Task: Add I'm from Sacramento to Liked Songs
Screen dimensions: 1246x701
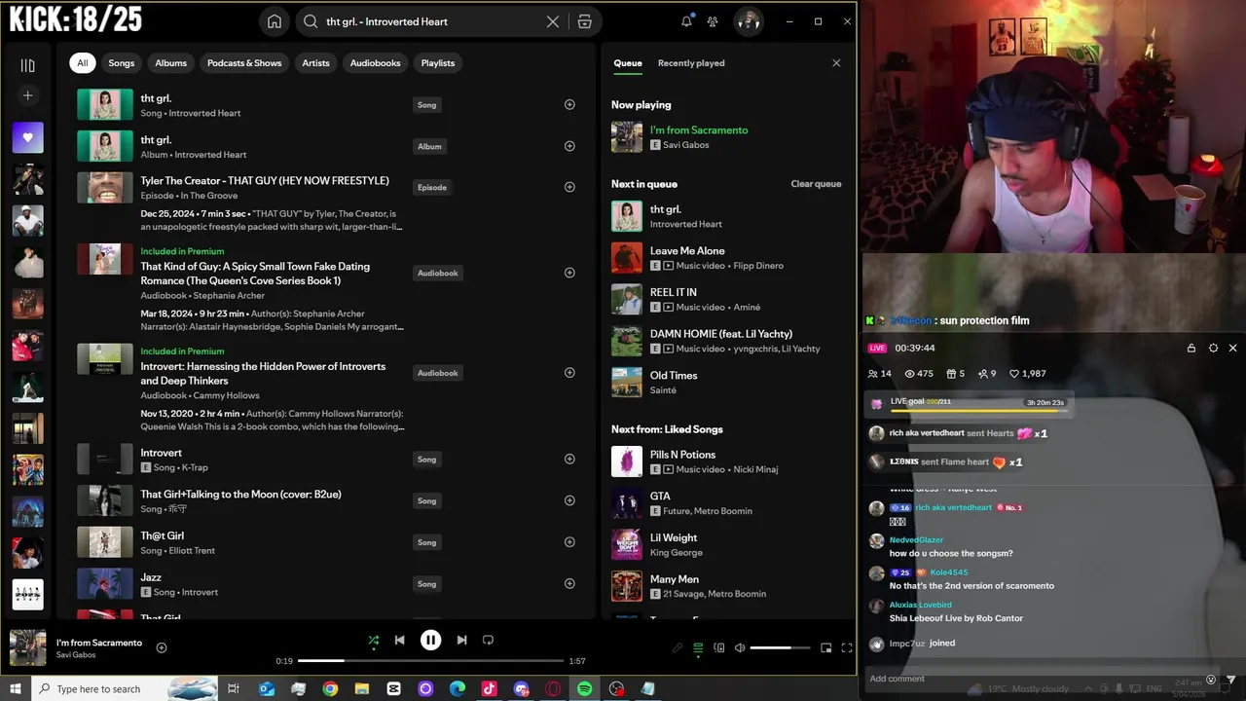Action: tap(162, 647)
